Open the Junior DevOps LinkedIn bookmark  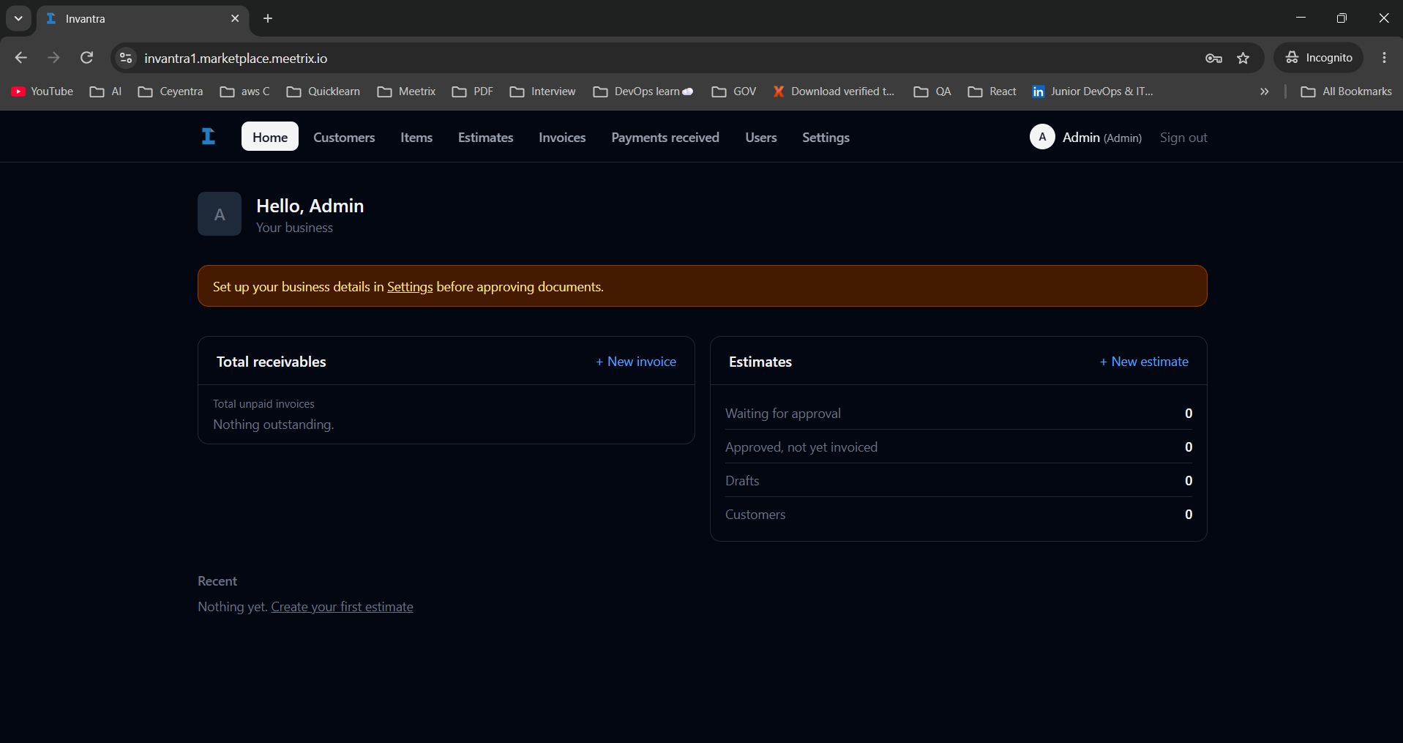(x=1092, y=92)
